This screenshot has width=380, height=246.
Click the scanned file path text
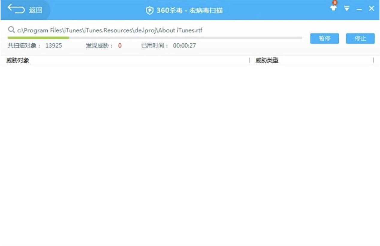pos(110,30)
